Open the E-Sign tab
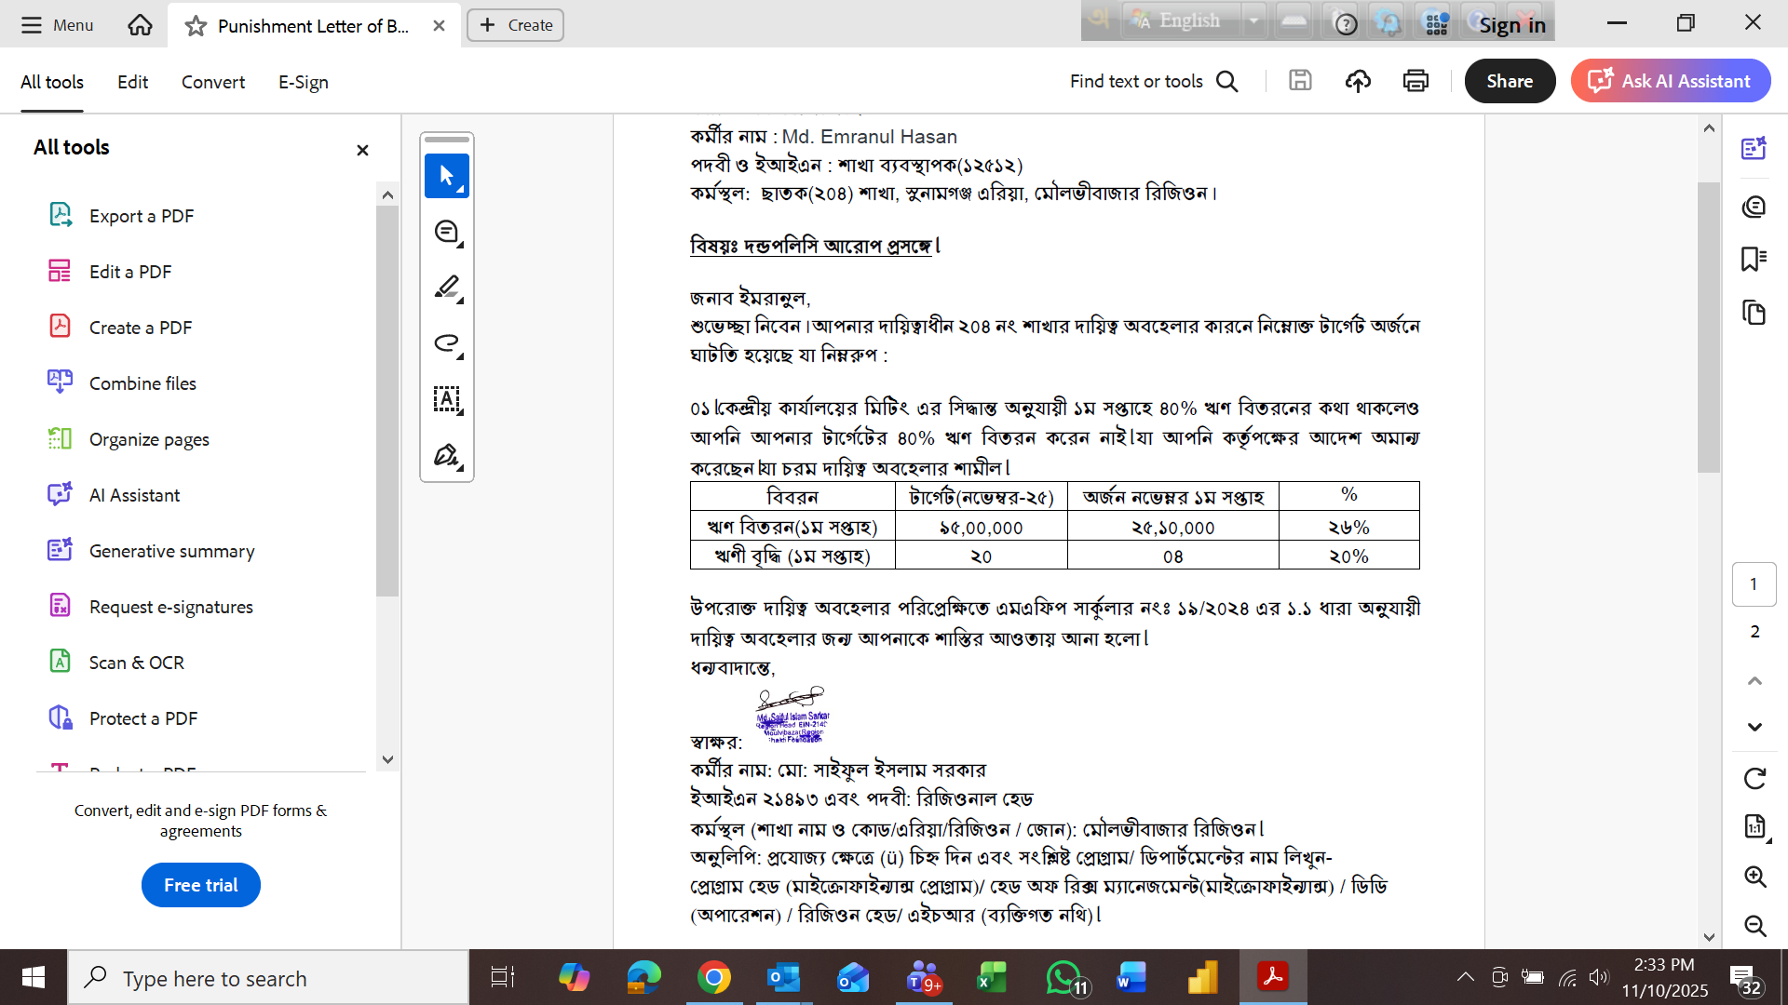This screenshot has height=1005, width=1788. pos(303,82)
